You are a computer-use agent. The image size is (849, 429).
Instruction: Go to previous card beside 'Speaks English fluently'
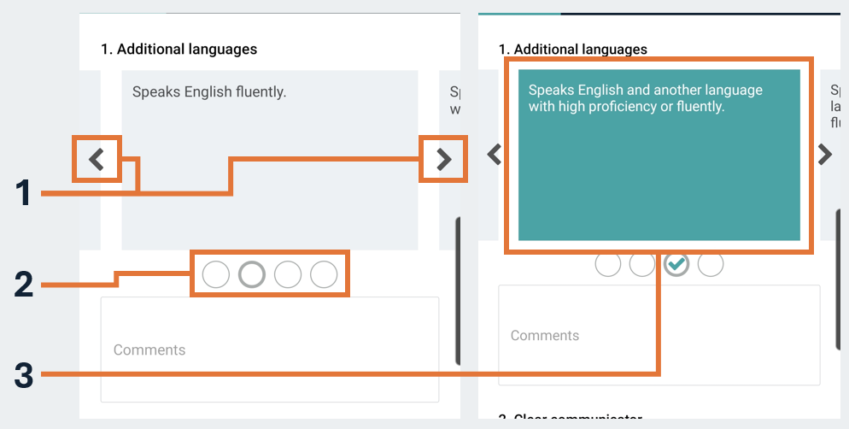pos(97,159)
